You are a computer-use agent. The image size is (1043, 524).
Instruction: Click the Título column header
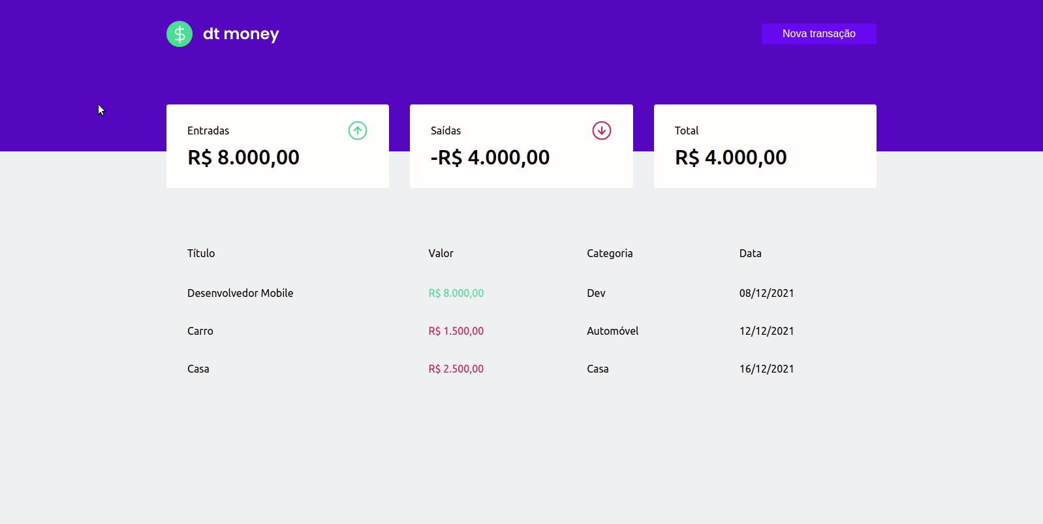pyautogui.click(x=200, y=253)
